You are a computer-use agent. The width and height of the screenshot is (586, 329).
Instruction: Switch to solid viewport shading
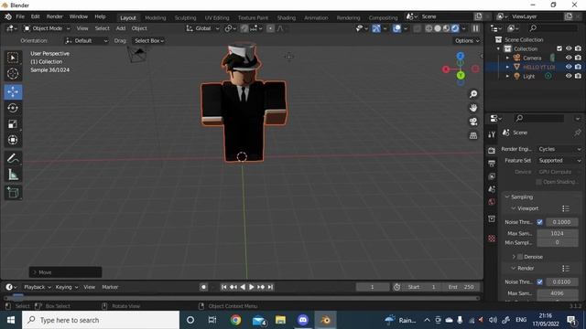(x=438, y=28)
